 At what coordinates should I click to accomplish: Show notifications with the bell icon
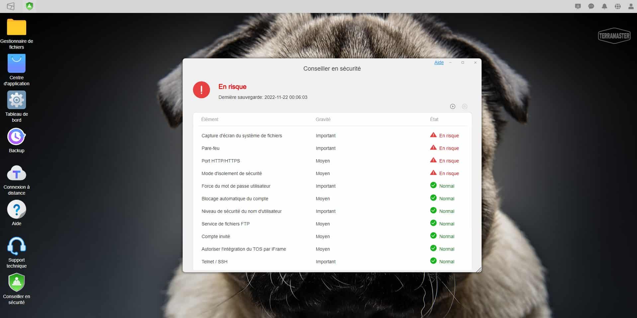pyautogui.click(x=604, y=6)
